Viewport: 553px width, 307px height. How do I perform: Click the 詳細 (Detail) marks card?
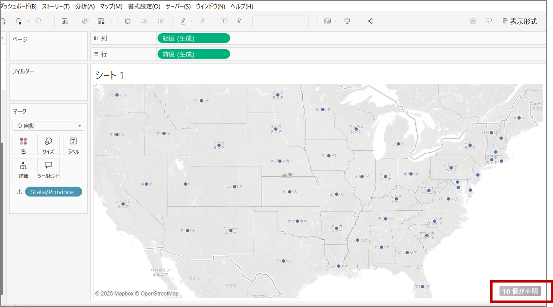pos(23,169)
